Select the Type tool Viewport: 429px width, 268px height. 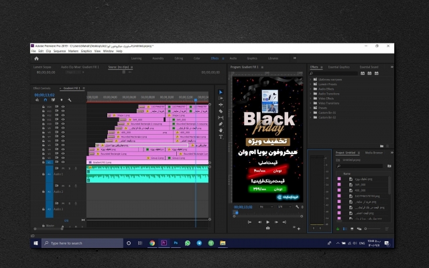pos(221,137)
